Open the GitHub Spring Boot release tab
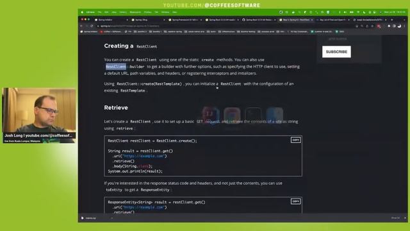The width and height of the screenshot is (410, 231). (x=258, y=20)
